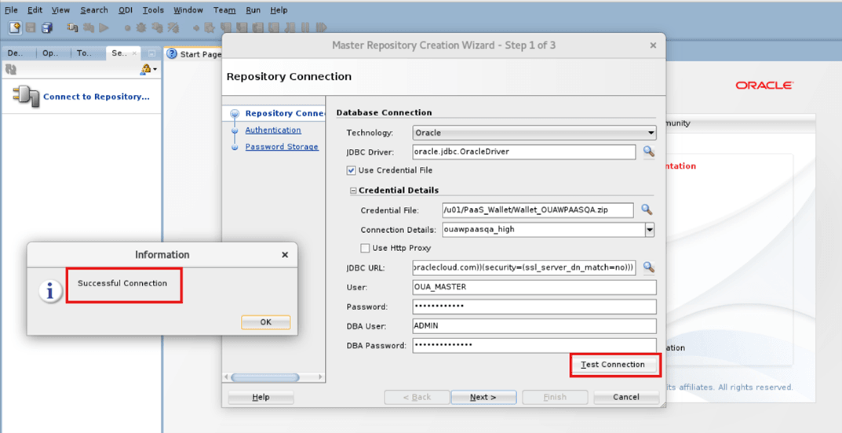
Task: Click the greyed Run play icon in toolbar
Action: [104, 27]
